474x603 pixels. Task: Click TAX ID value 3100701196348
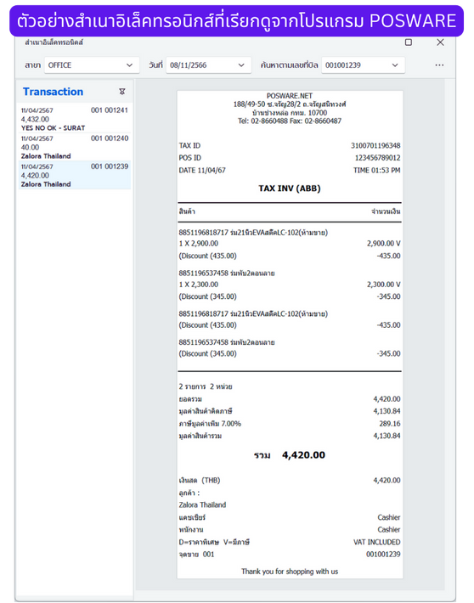click(375, 145)
